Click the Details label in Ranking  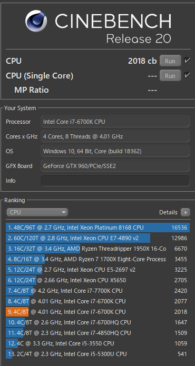click(168, 212)
